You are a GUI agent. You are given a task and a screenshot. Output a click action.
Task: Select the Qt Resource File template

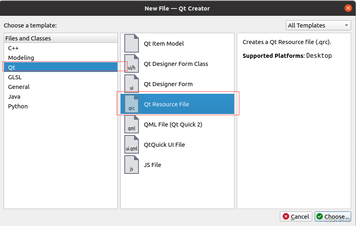[x=177, y=104]
